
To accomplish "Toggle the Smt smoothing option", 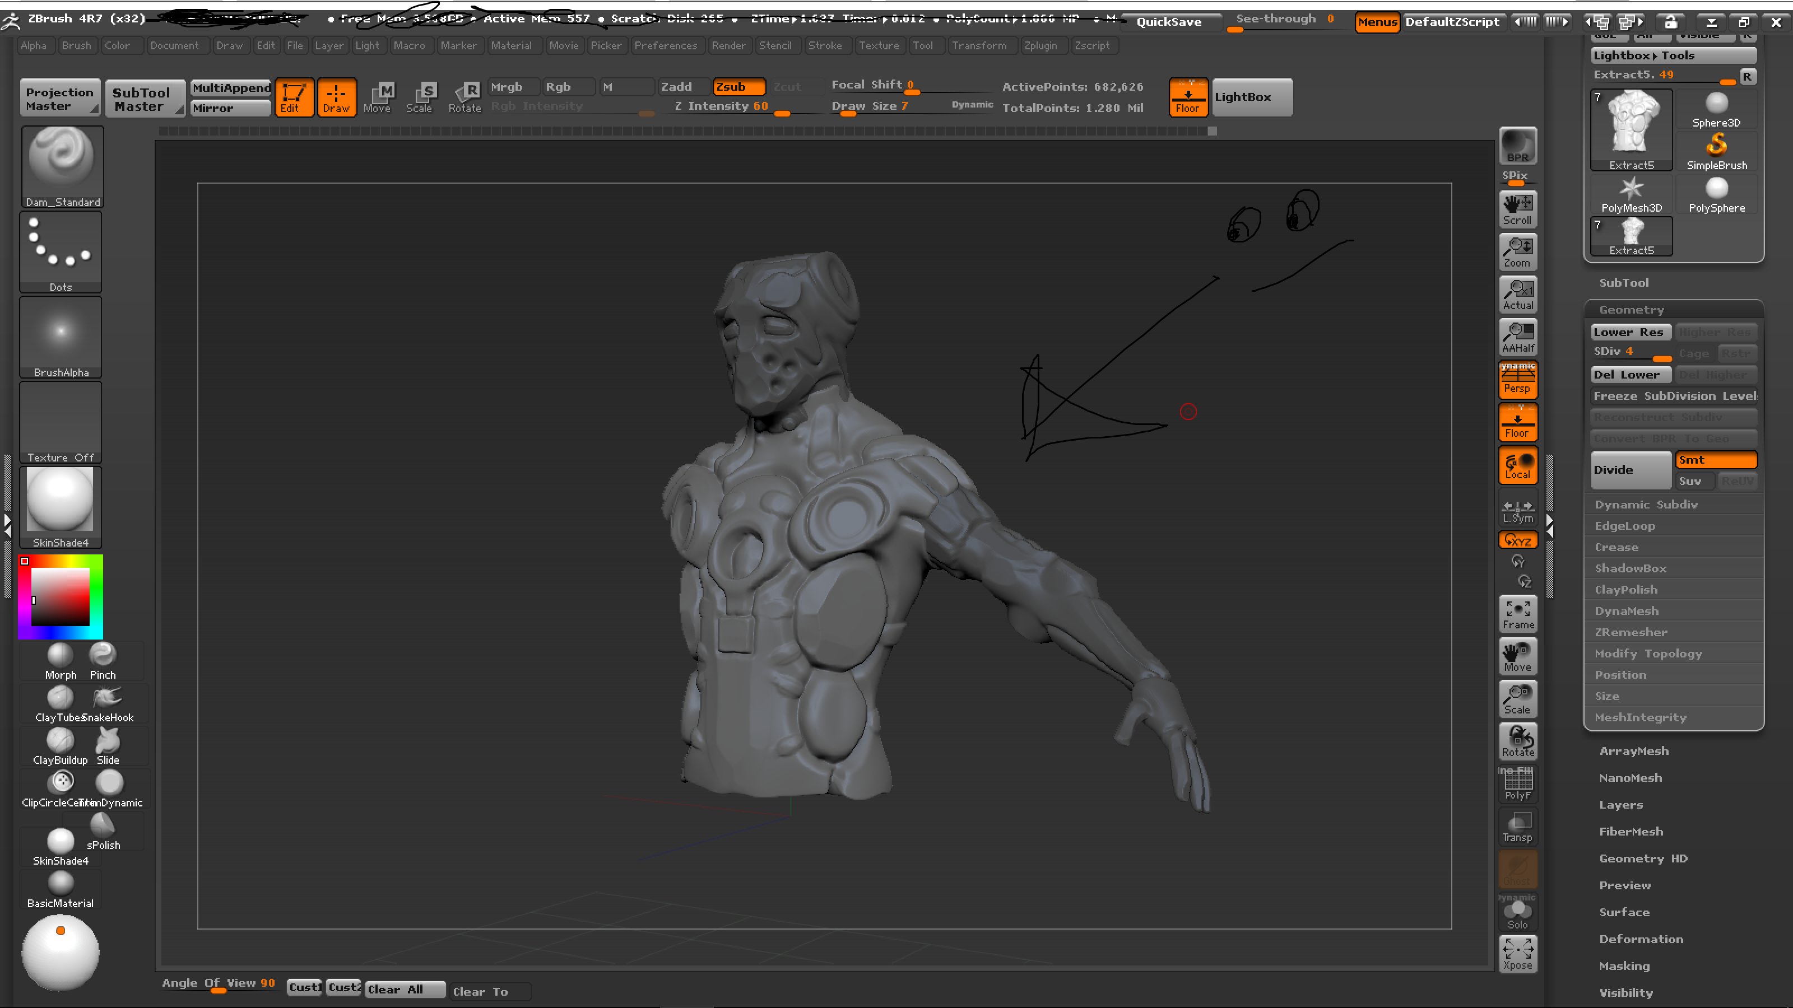I will click(1716, 460).
